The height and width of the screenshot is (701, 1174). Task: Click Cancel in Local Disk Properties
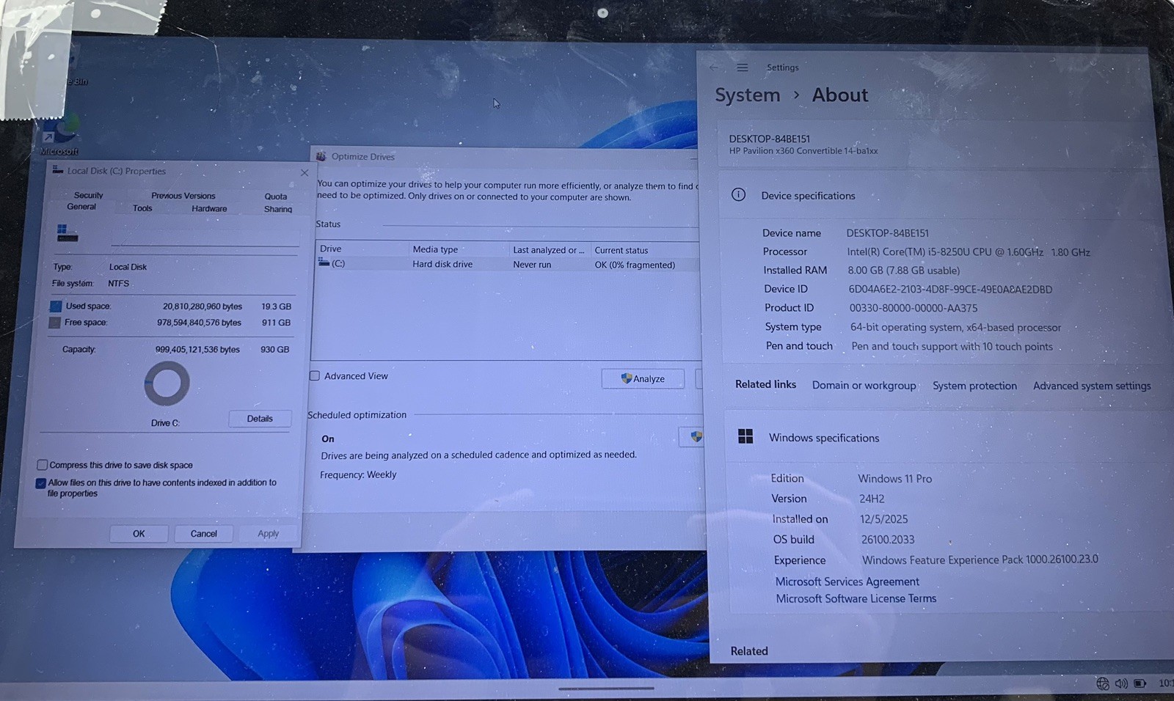pos(203,534)
